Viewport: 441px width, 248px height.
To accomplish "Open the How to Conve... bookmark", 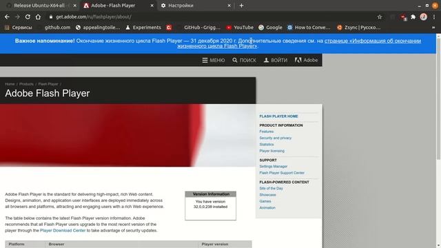I will point(309,28).
